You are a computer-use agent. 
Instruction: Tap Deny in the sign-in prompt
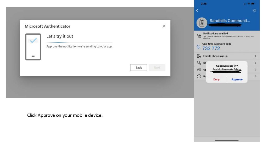[x=216, y=79]
